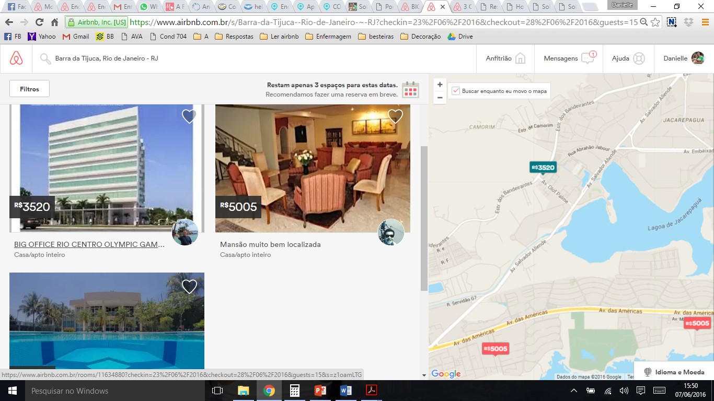Open the Decoração bookmarks folder
The height and width of the screenshot is (401, 714).
click(x=420, y=37)
